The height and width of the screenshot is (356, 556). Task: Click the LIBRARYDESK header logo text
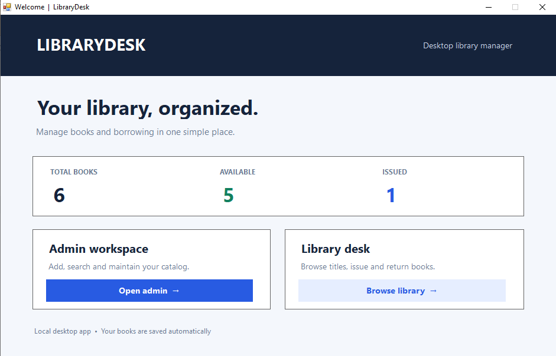tap(91, 45)
